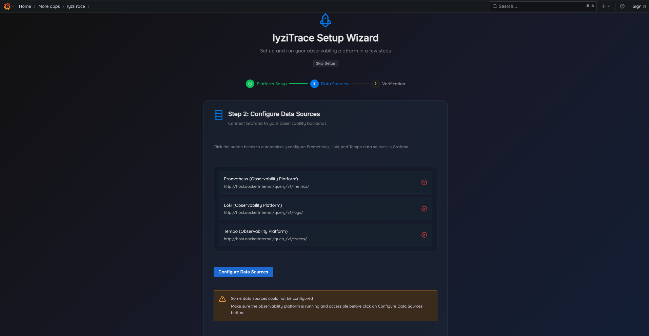Screen dimensions: 649x336
Task: Select the Data Sources step indicator
Action: coord(314,84)
